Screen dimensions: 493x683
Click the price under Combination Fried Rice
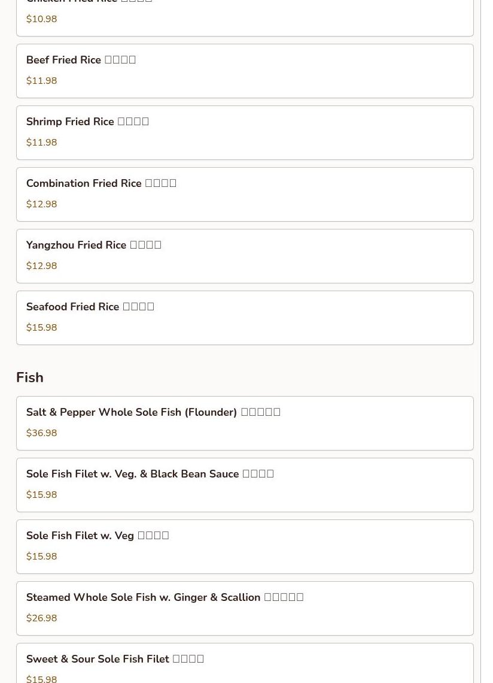(41, 204)
